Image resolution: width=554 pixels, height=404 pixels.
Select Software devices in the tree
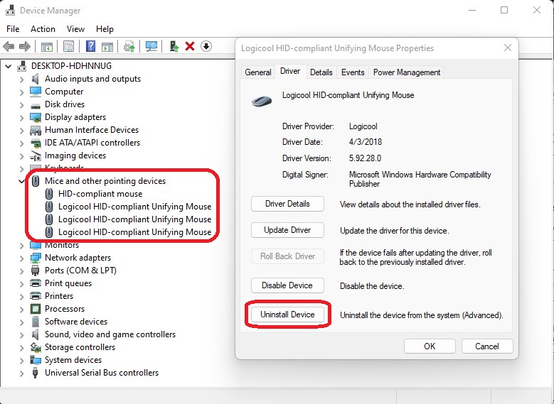pyautogui.click(x=76, y=322)
